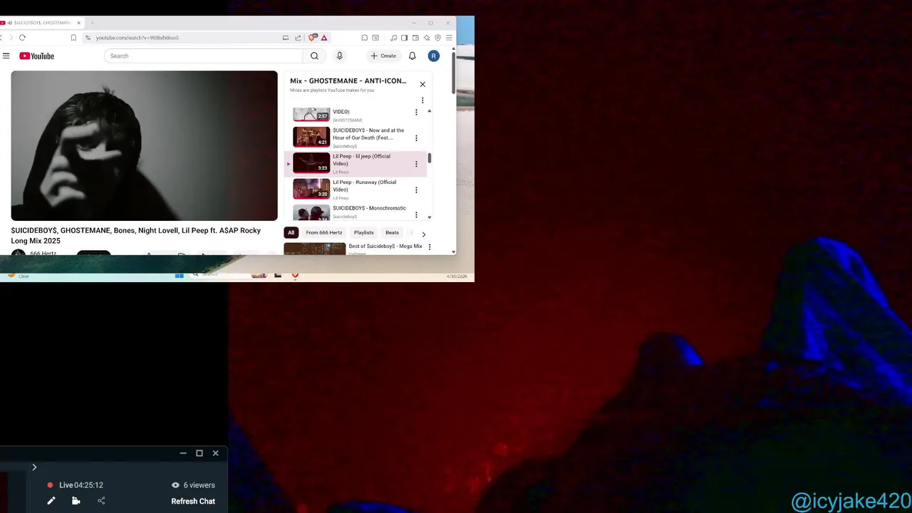Open the 666 Hertz channel link

[x=43, y=253]
